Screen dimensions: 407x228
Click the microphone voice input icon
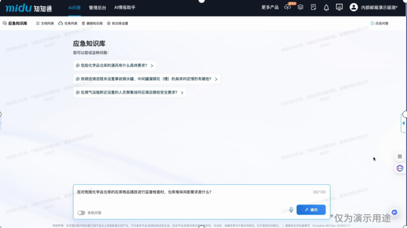point(292,210)
